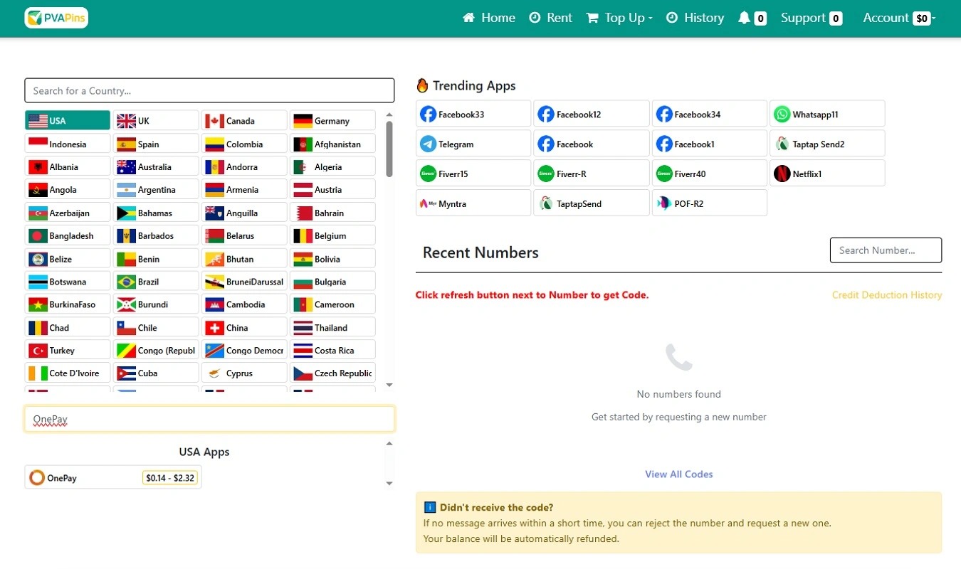Open the notification bell icon
Screen dimensions: 961x569
tap(745, 18)
